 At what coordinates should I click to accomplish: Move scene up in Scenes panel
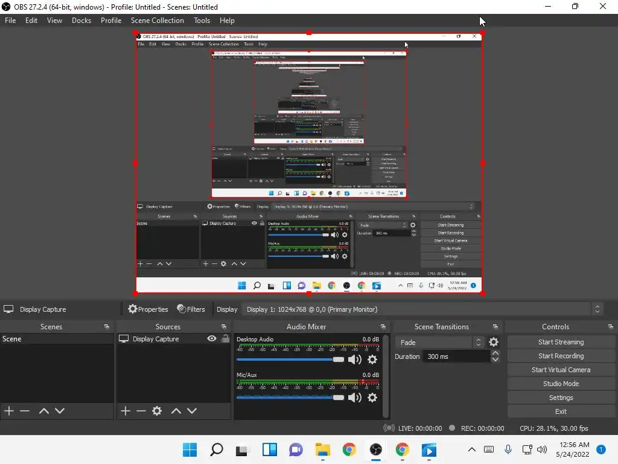[43, 411]
